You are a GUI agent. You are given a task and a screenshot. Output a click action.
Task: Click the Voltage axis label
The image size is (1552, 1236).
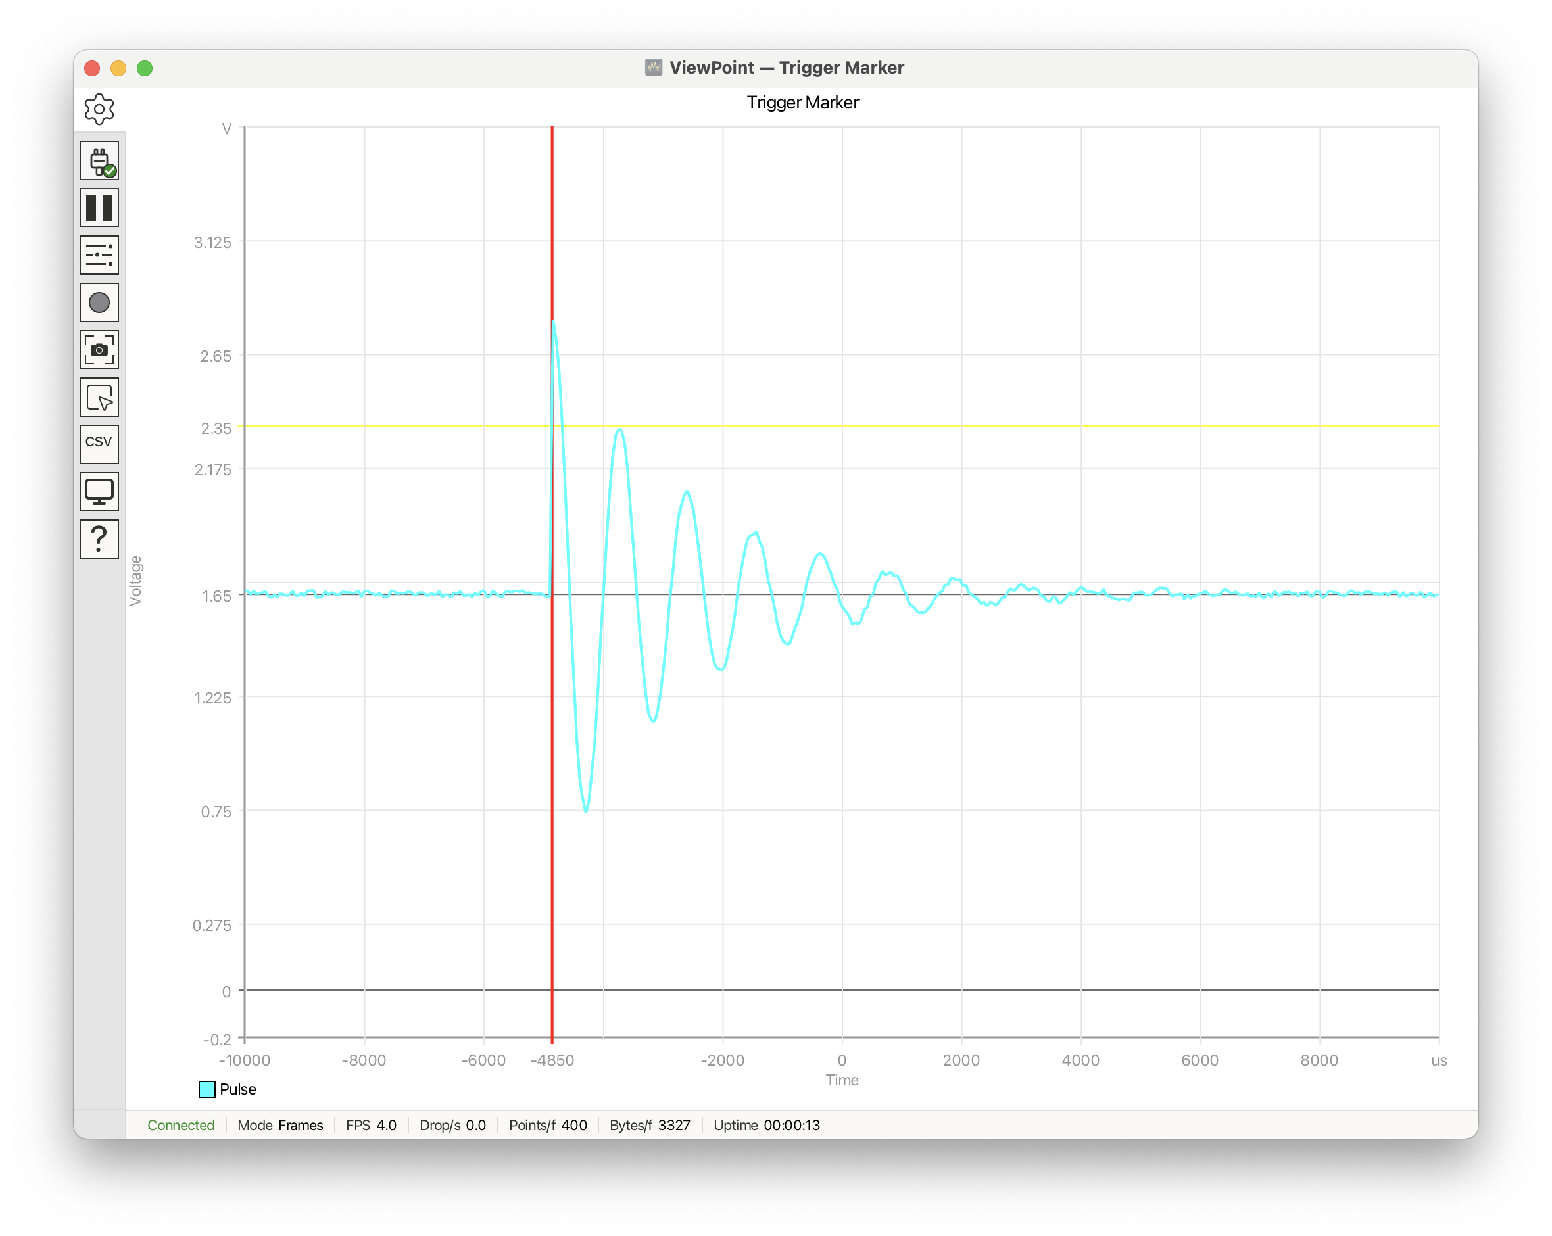click(135, 581)
